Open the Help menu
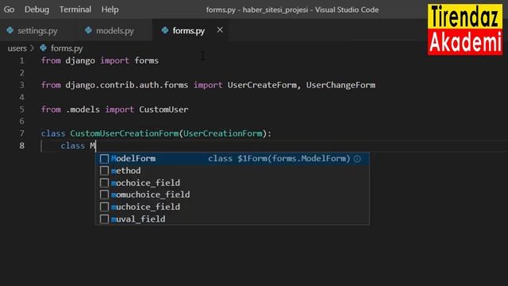This screenshot has height=286, width=508. 110,10
